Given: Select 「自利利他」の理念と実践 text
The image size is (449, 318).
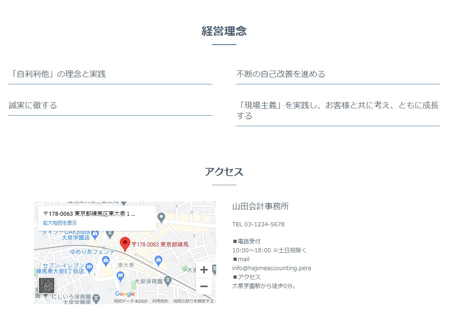Looking at the screenshot, I should click(57, 74).
